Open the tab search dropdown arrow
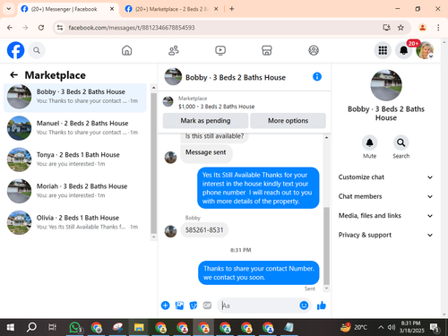The height and width of the screenshot is (336, 448). 9,9
